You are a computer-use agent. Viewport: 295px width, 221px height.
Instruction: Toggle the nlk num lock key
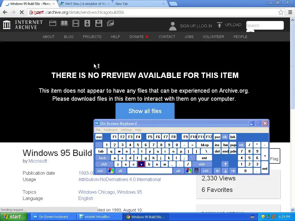click(x=241, y=145)
